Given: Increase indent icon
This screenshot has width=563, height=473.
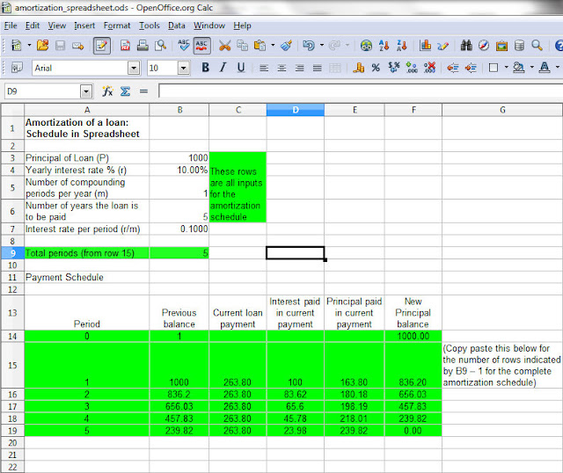Looking at the screenshot, I should click(x=471, y=68).
